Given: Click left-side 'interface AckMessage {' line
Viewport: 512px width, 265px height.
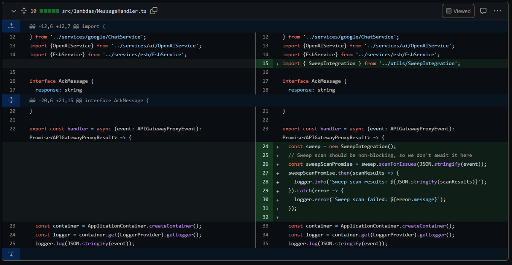Looking at the screenshot, I should point(61,81).
